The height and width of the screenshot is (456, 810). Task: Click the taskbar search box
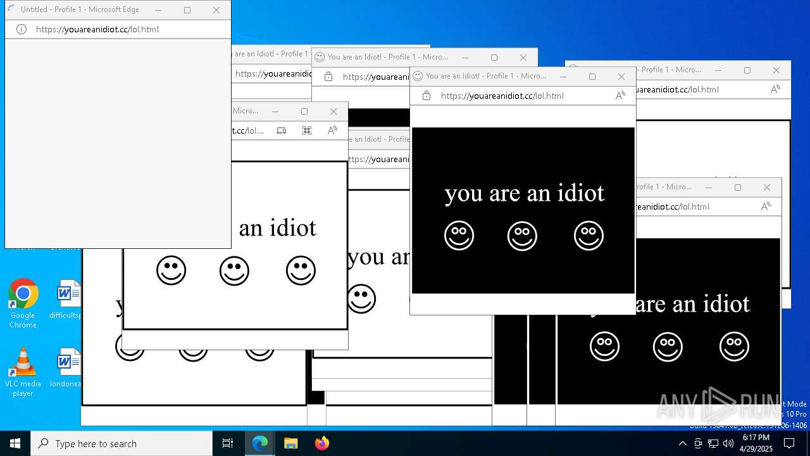coord(121,443)
